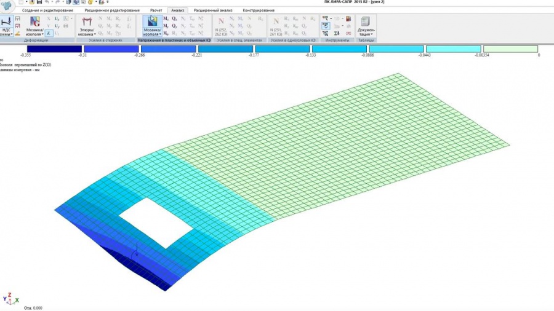The width and height of the screenshot is (554, 311).
Task: Open the Расширенный анализ tab
Action: (x=213, y=10)
